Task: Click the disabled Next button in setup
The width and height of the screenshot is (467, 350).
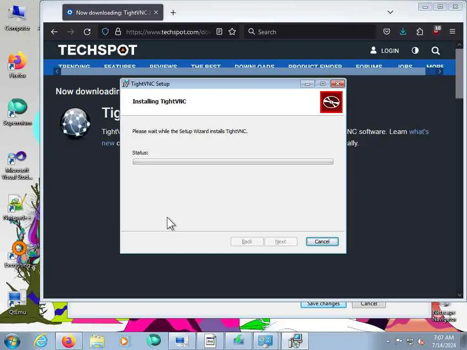Action: (x=280, y=242)
